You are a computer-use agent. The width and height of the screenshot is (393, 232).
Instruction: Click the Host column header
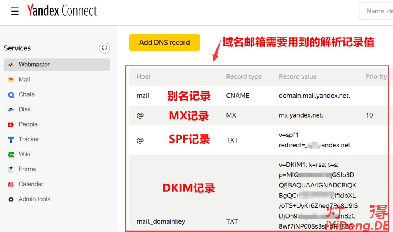tap(144, 77)
